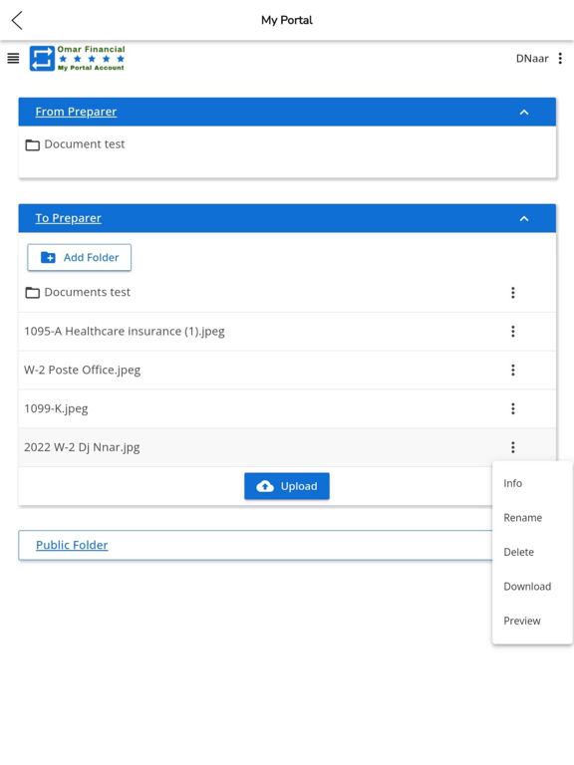Collapse the From Preparer section chevron
This screenshot has width=574, height=765.
(x=524, y=113)
